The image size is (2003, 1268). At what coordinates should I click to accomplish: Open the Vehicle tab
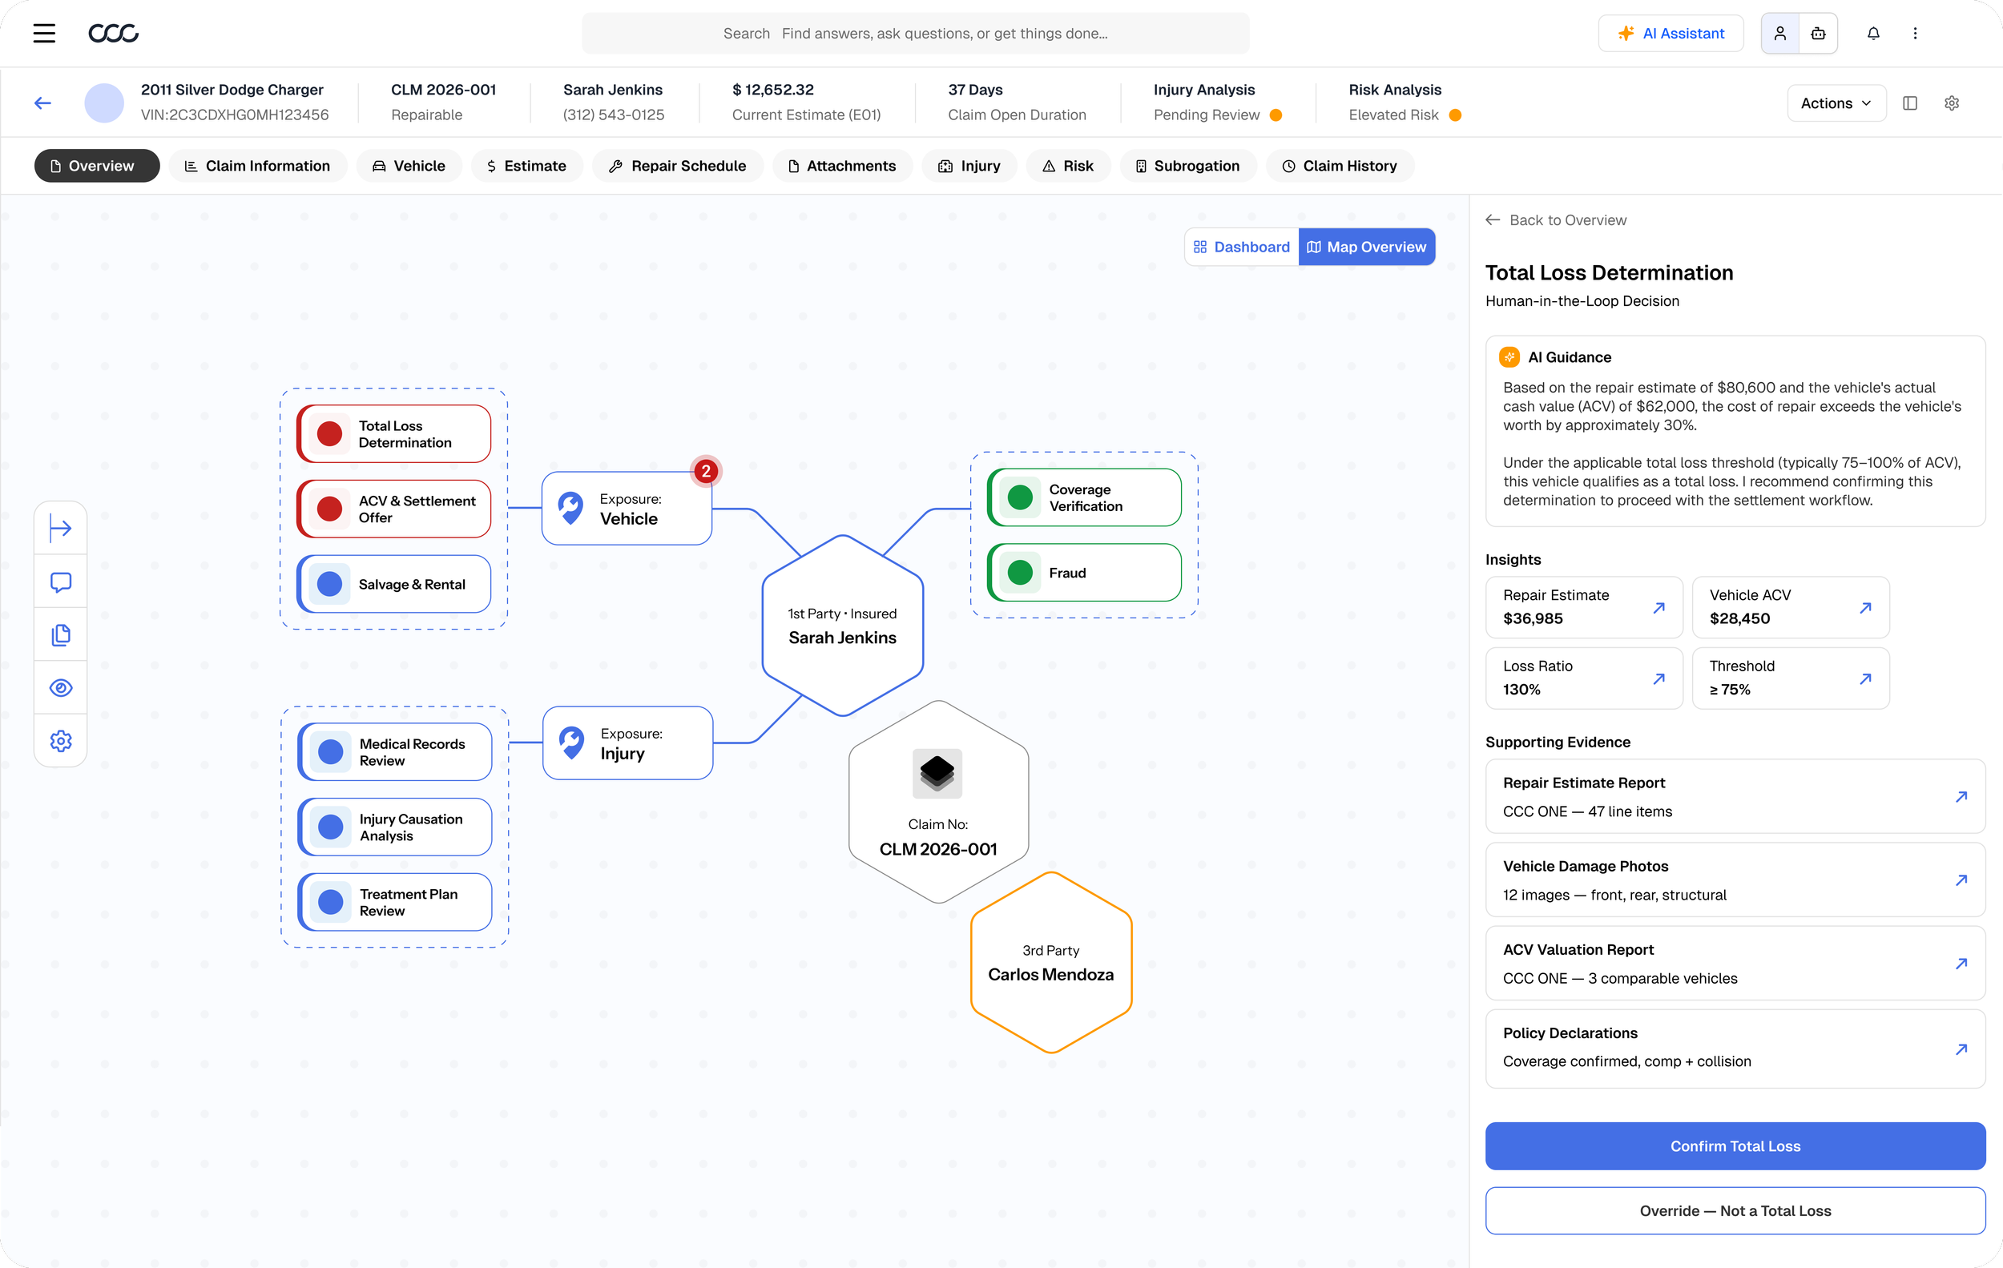coord(409,166)
